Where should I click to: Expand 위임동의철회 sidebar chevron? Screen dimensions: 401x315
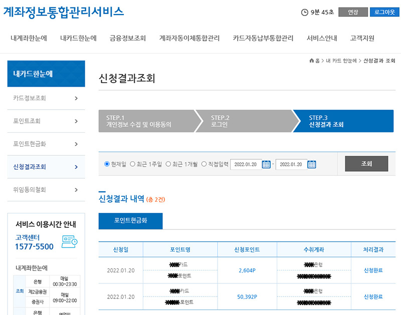click(76, 190)
